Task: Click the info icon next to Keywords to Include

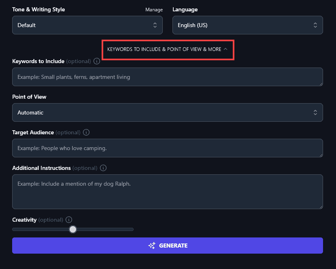Action: 96,61
